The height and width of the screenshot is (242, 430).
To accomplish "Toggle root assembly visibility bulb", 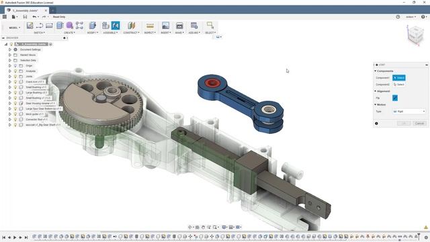I will tap(11, 44).
